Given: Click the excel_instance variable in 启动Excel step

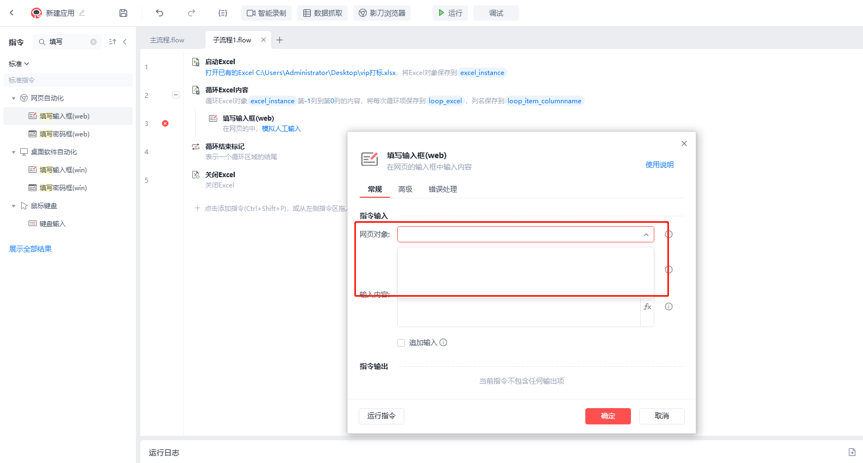Looking at the screenshot, I should coord(482,73).
